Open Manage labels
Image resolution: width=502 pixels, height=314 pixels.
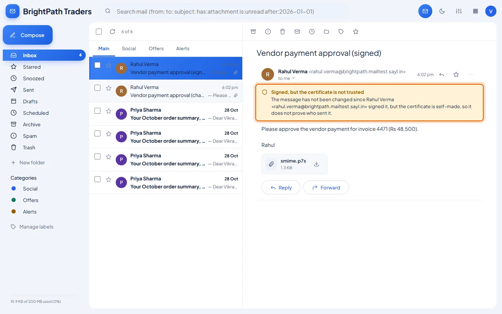(32, 227)
